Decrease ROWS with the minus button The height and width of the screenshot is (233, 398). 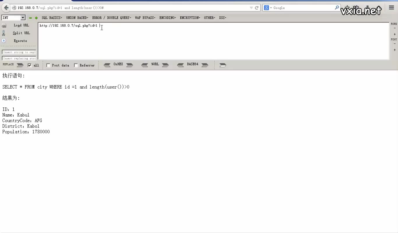pos(395,28)
